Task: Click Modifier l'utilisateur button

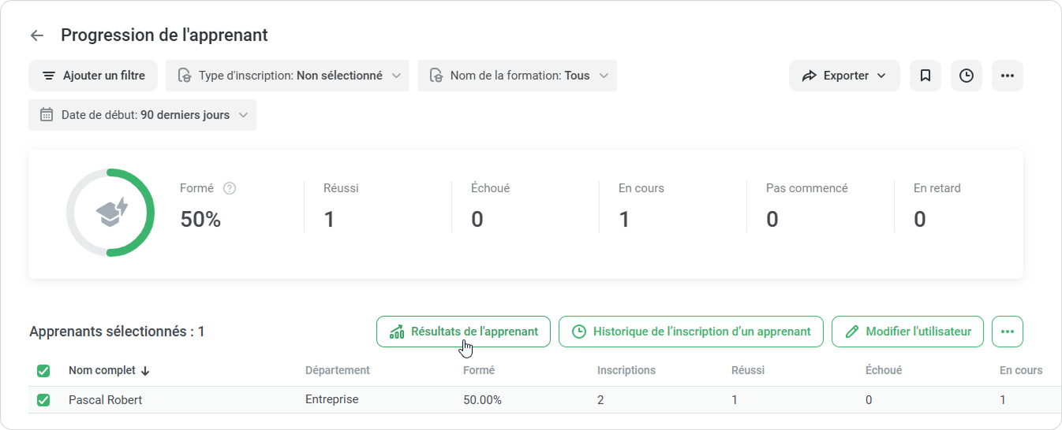Action: (x=907, y=332)
